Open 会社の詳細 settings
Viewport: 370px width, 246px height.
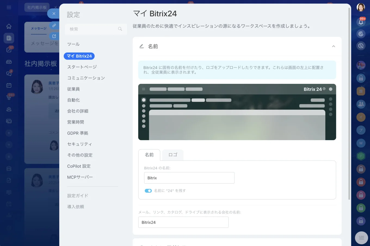coord(78,111)
